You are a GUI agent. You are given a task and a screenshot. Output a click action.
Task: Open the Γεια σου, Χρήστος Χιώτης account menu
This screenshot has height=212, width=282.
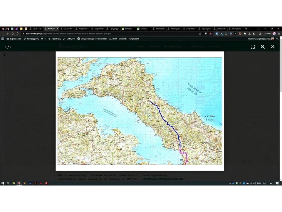click(261, 39)
